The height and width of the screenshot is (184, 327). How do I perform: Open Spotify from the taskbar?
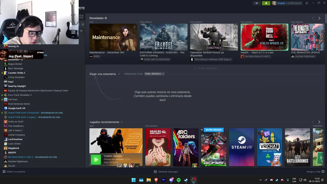click(x=179, y=180)
